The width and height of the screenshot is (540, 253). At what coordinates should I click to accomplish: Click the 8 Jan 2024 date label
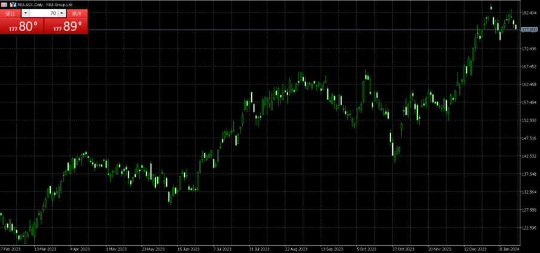(x=510, y=249)
